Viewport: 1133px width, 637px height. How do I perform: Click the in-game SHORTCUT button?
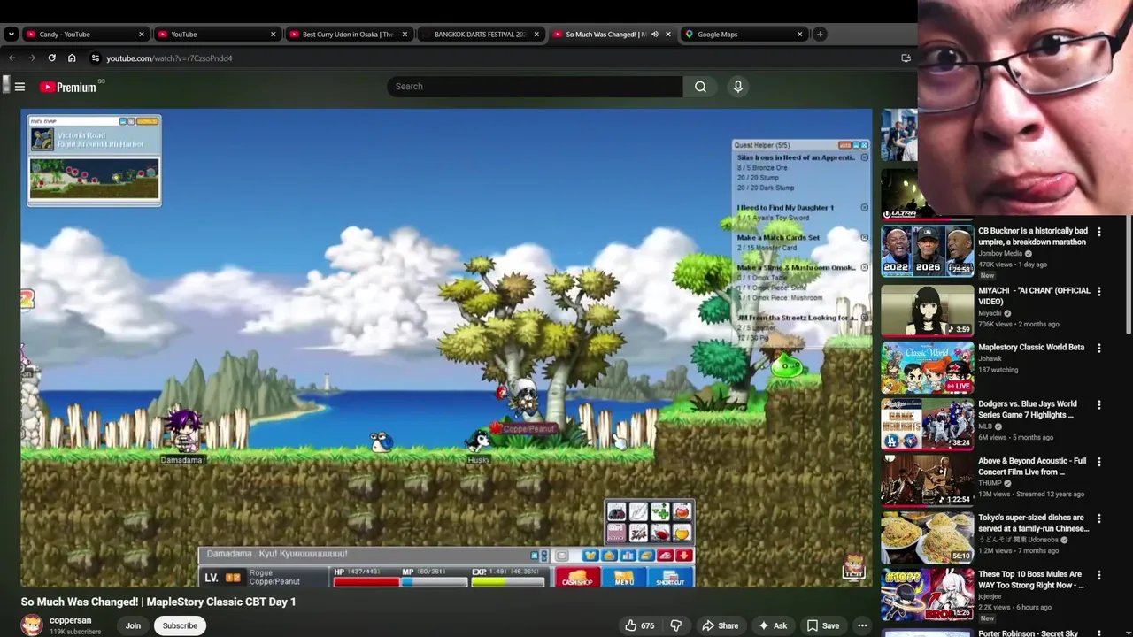670,578
